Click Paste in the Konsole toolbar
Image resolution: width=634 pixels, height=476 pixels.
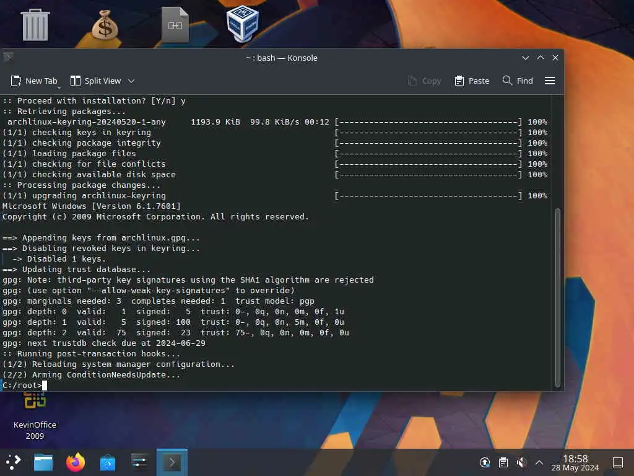tap(472, 81)
